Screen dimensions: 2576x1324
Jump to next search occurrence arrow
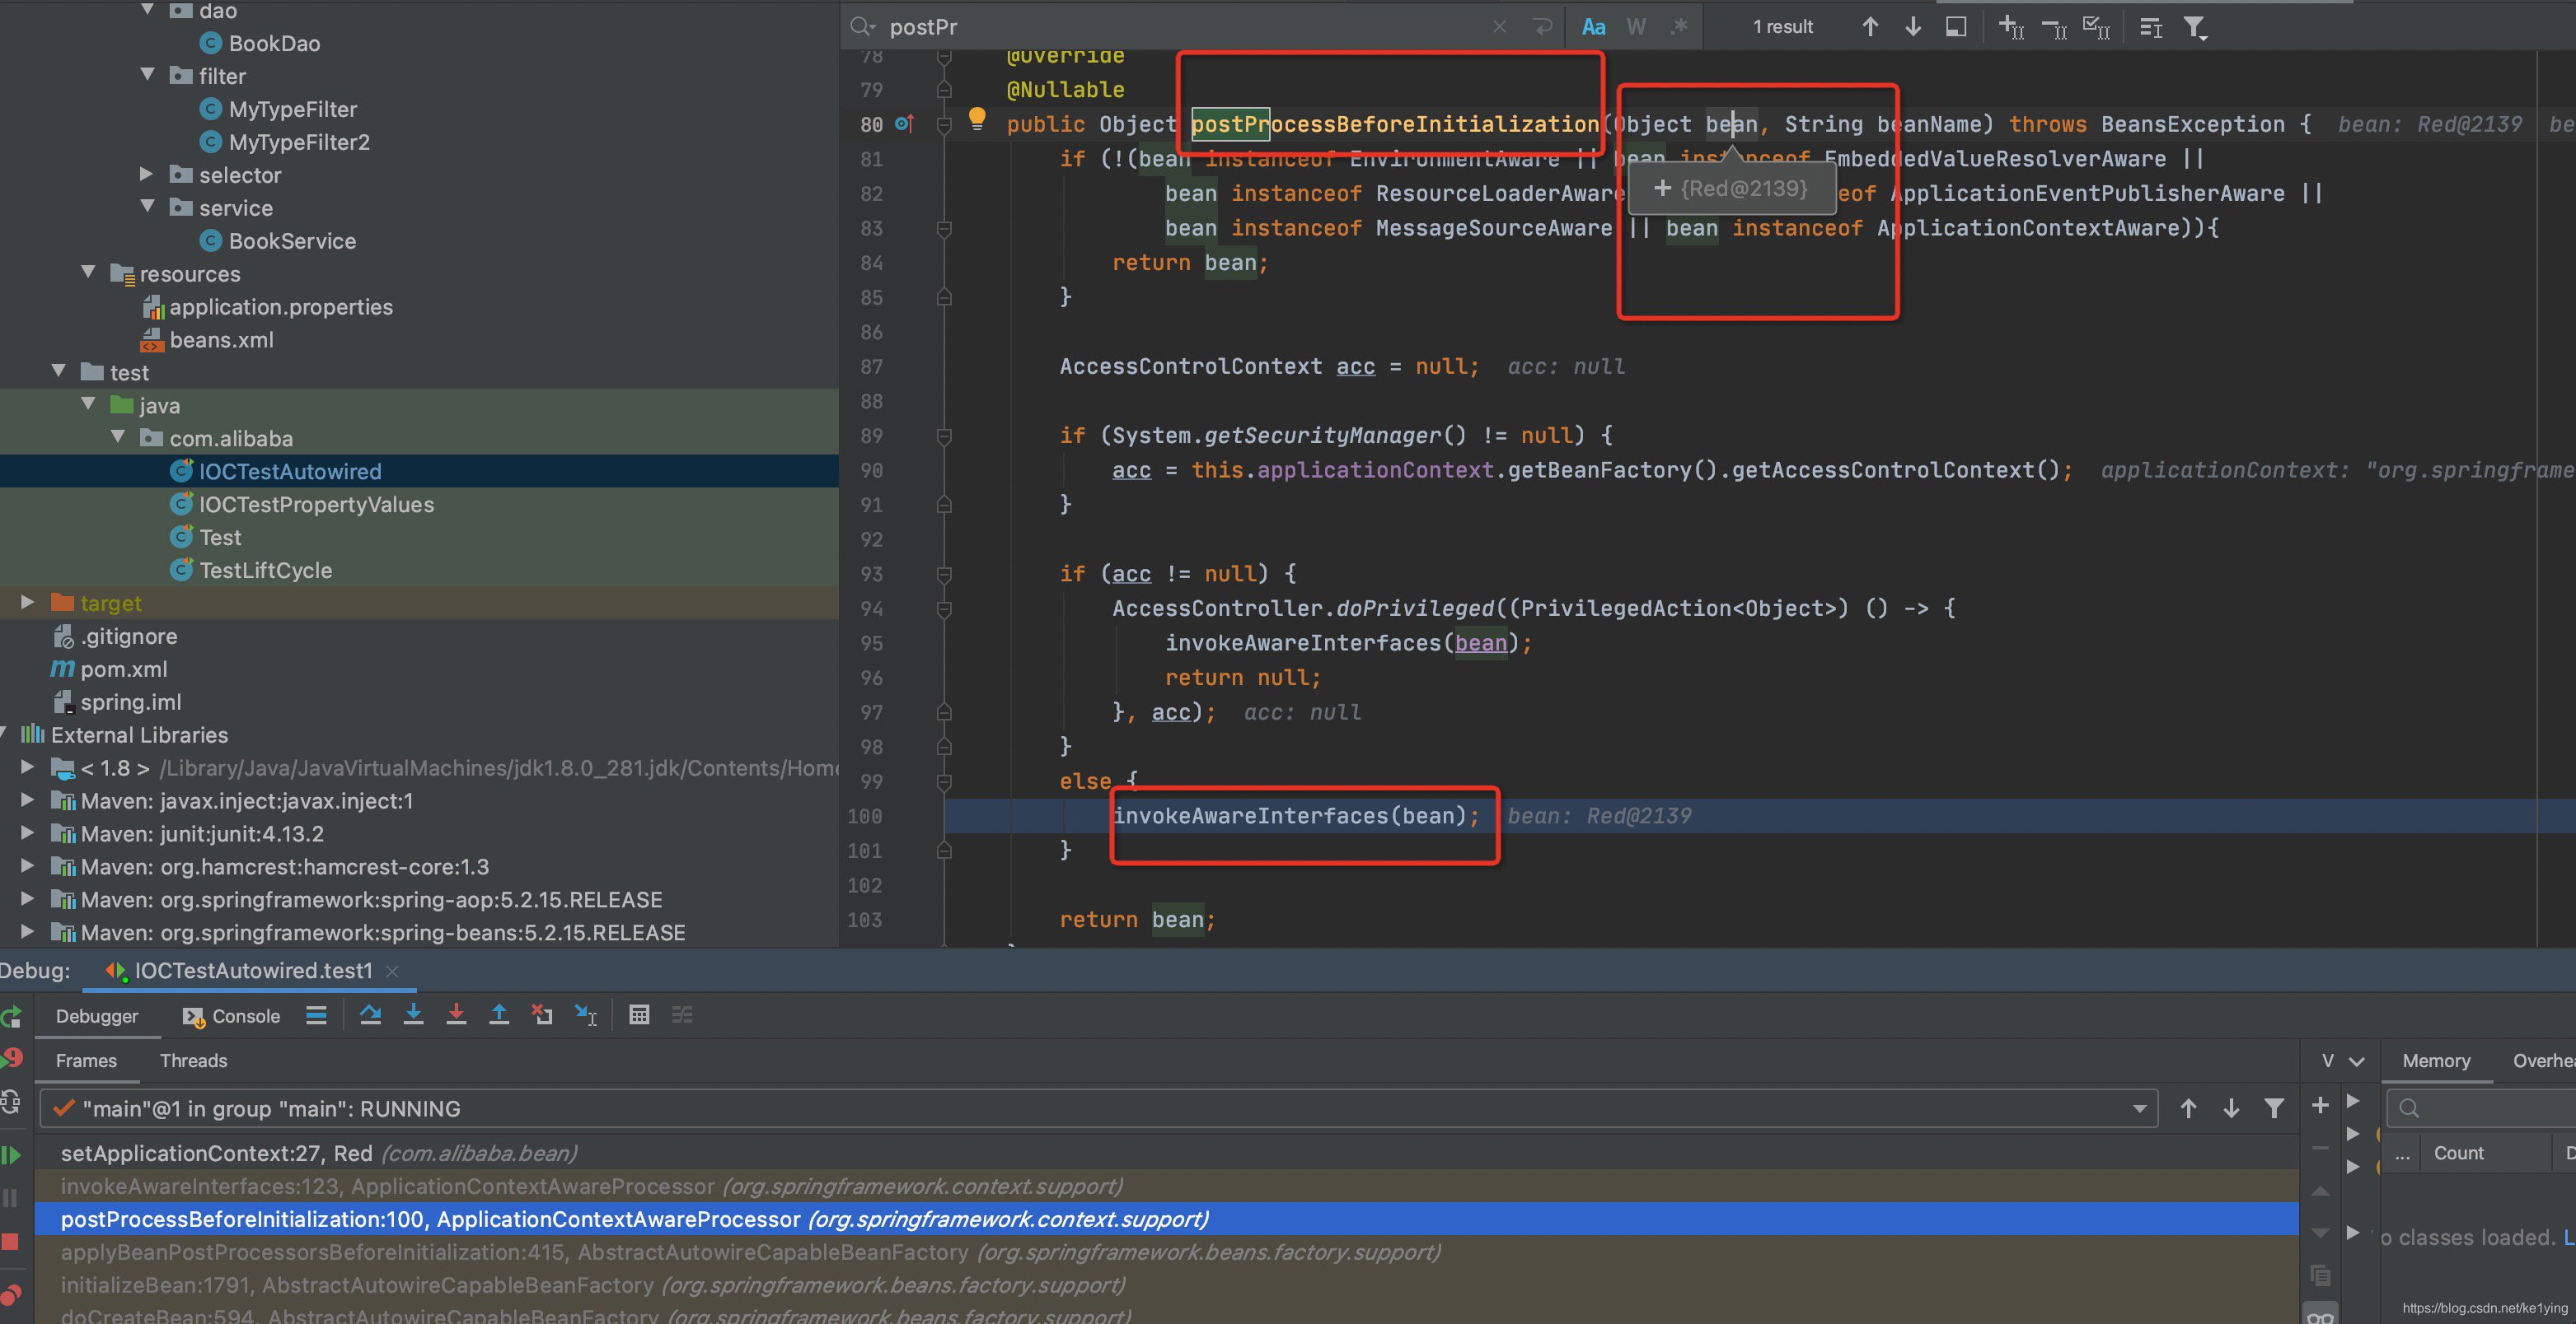pos(1913,27)
